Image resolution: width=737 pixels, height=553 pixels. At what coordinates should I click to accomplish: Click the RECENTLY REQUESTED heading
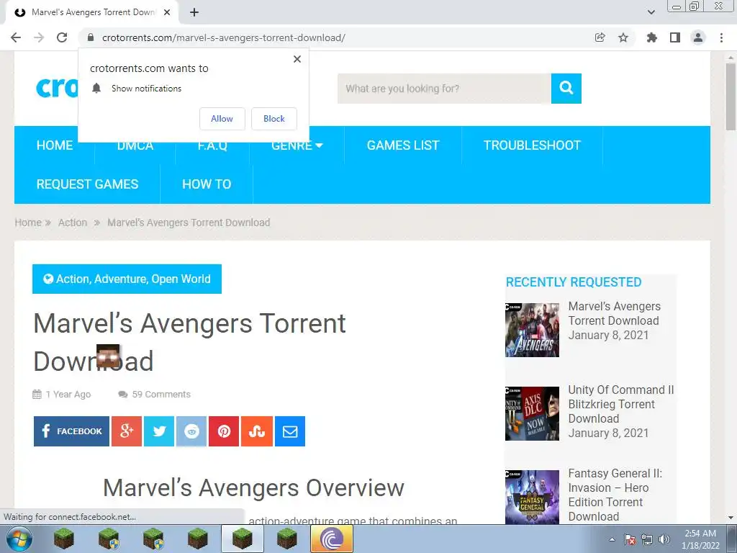pyautogui.click(x=574, y=282)
